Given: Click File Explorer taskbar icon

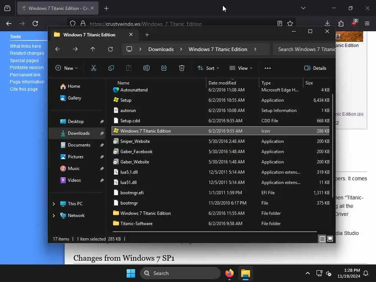Looking at the screenshot, I should click(x=246, y=273).
